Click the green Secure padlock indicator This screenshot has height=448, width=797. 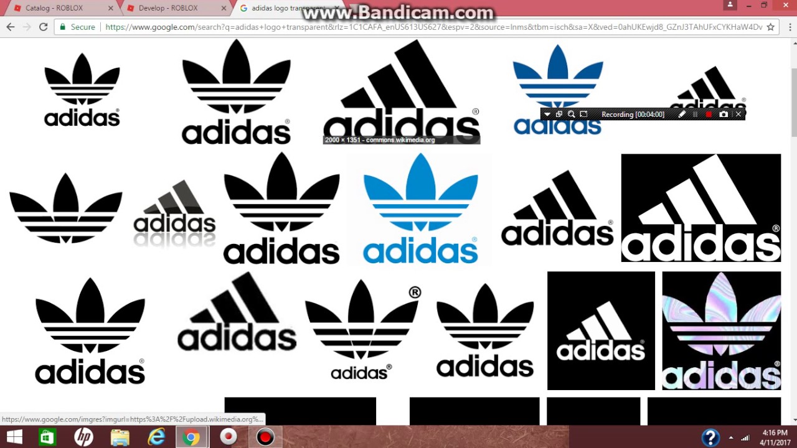[77, 27]
